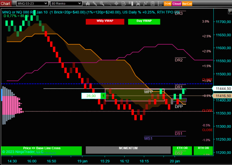This screenshot has height=165, width=232.
Task: Open the indicators line icon
Action: tap(145, 4)
